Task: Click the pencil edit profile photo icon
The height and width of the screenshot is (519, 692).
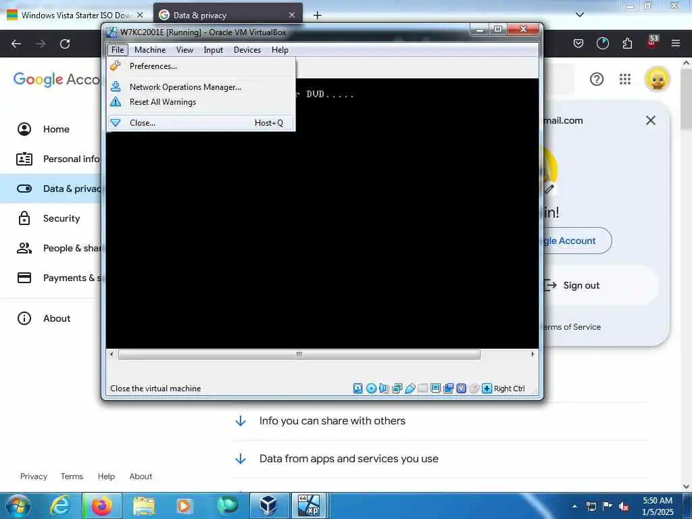Action: tap(549, 189)
